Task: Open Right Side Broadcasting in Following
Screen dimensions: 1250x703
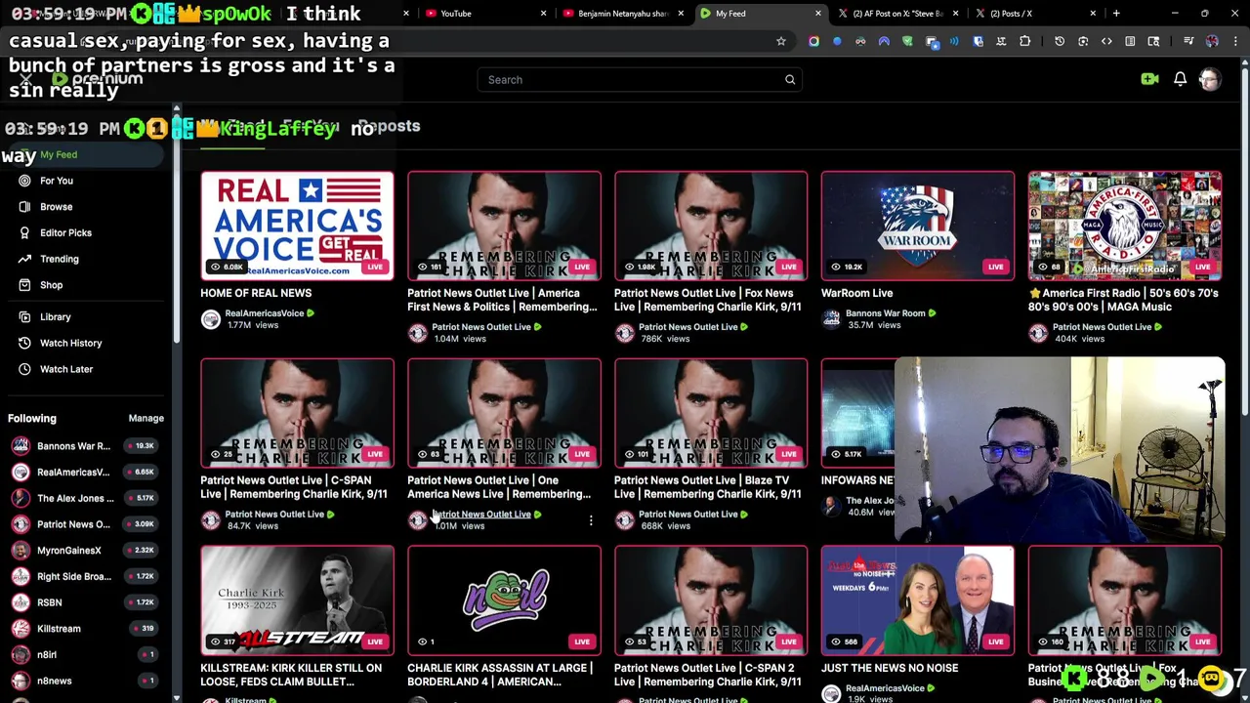Action: 86,576
